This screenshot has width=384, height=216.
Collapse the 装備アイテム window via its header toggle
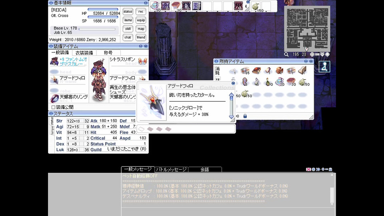[x=51, y=46]
